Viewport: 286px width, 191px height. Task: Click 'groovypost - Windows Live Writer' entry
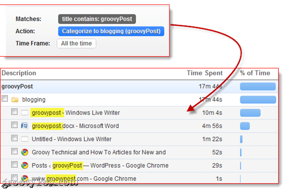76,113
